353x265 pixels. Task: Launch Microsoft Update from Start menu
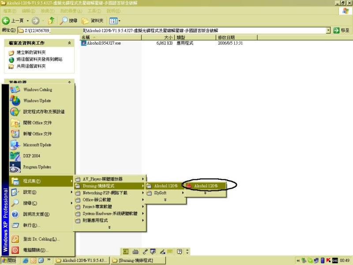42,145
